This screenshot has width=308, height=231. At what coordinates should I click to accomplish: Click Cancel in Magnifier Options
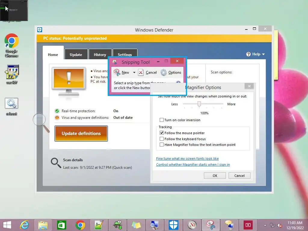click(239, 176)
